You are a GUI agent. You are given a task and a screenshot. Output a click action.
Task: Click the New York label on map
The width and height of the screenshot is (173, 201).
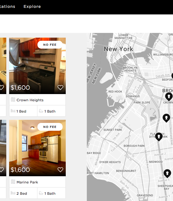(119, 49)
